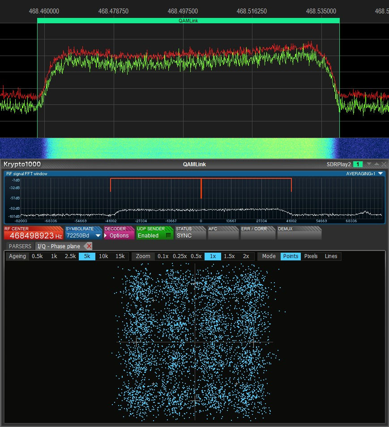This screenshot has height=427, width=389.
Task: Close the QAMLink decoder panel
Action: pyautogui.click(x=384, y=164)
